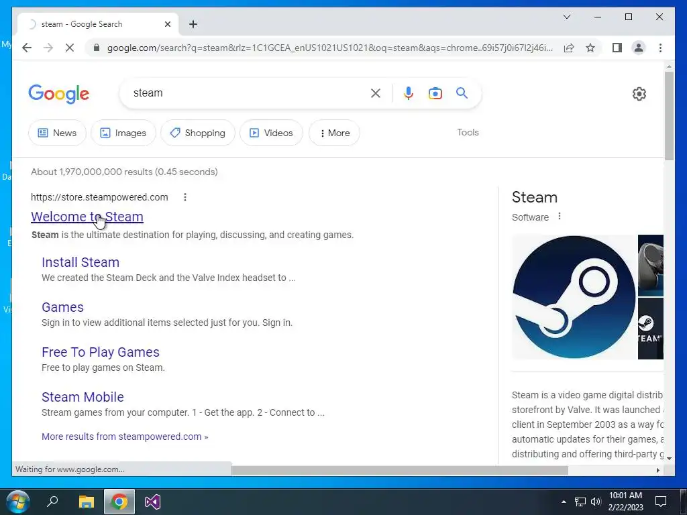Open search Tools
Image resolution: width=687 pixels, height=515 pixels.
point(468,132)
